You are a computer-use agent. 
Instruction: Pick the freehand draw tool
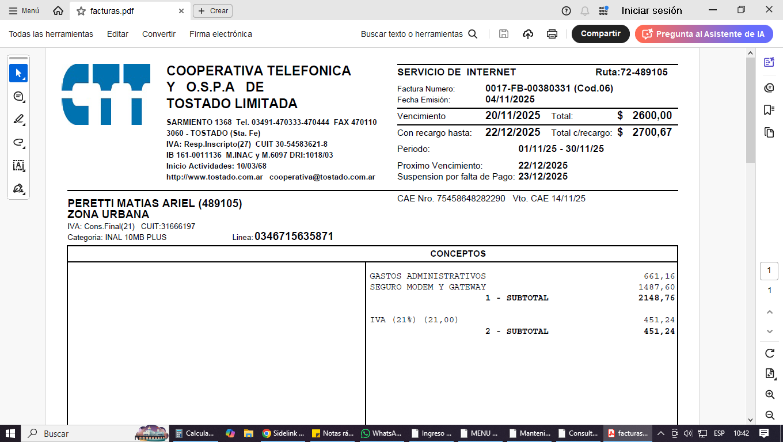click(18, 143)
